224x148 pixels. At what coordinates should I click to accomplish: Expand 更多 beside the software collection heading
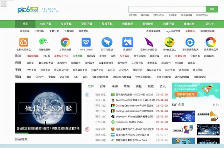(x=216, y=105)
